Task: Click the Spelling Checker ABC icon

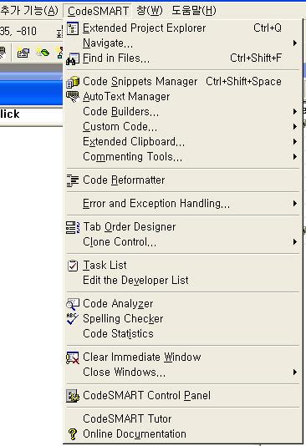Action: 72,318
